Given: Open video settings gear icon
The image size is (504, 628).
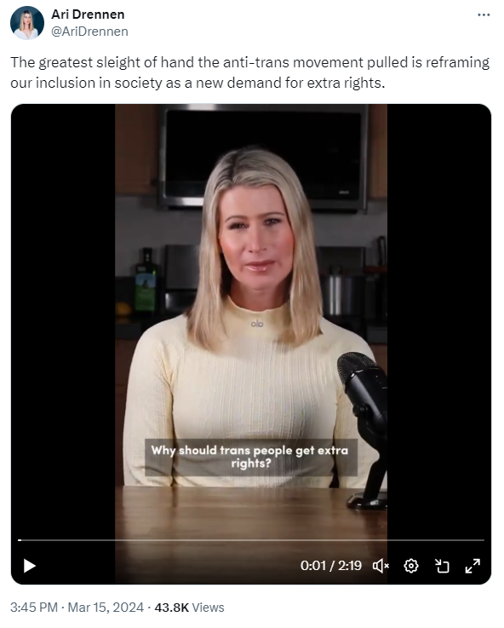Looking at the screenshot, I should tap(411, 566).
